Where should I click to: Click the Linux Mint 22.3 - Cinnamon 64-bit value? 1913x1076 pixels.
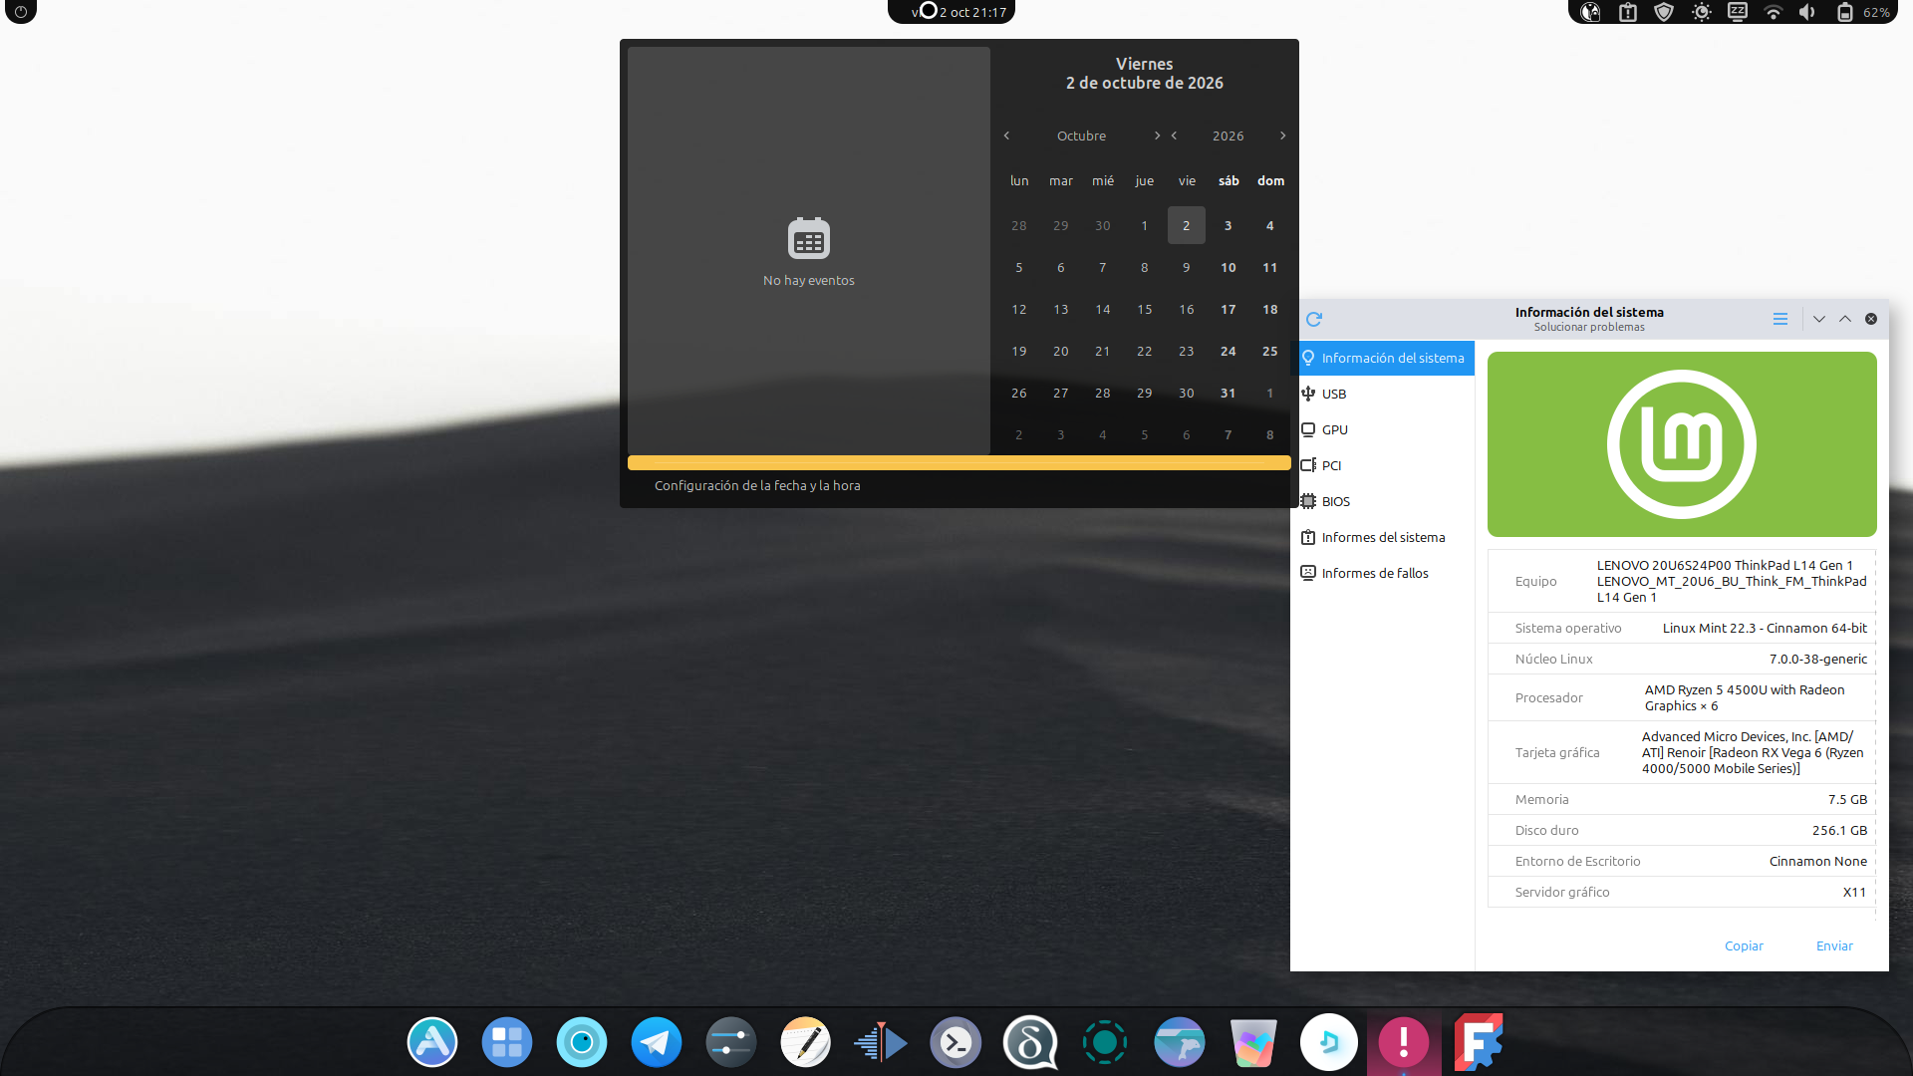coord(1765,628)
